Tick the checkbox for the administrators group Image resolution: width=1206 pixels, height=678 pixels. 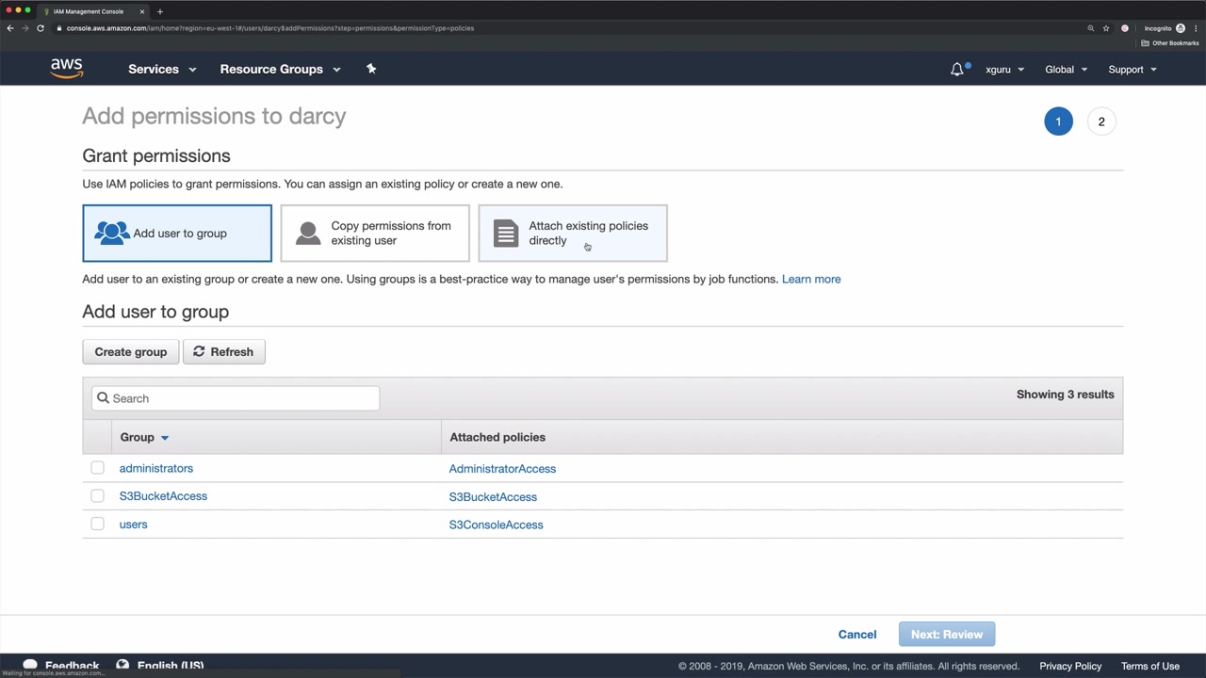(97, 468)
